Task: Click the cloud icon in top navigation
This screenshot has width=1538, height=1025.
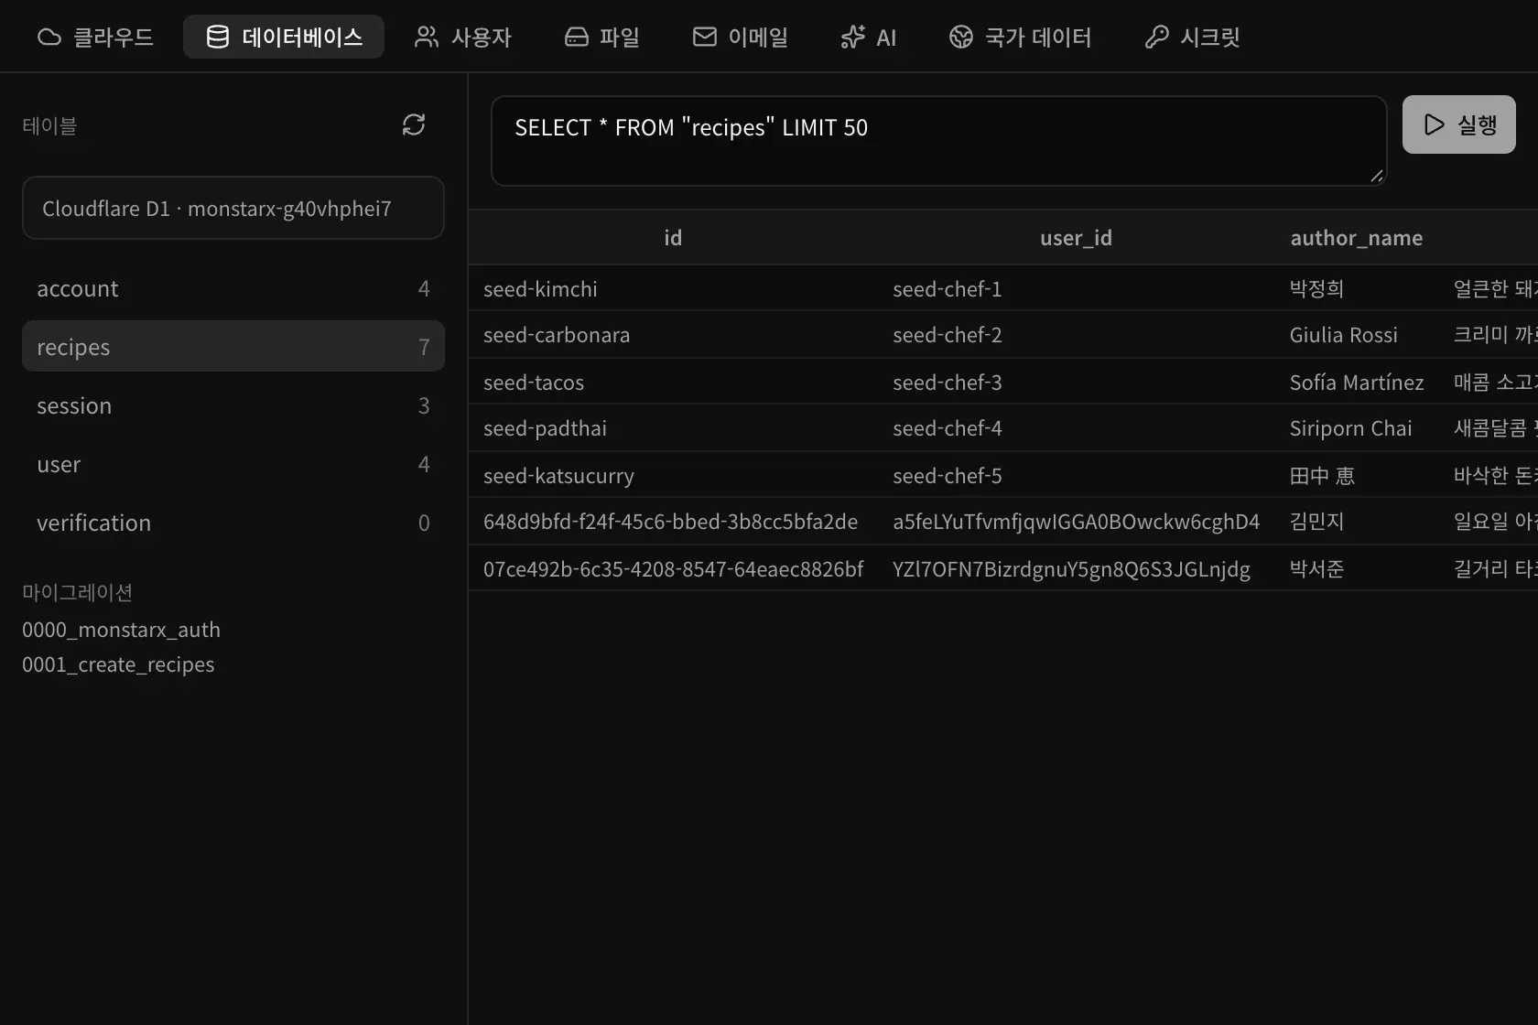Action: 49,38
